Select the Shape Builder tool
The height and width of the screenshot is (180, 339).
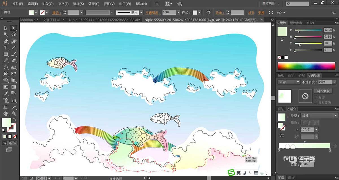6,81
